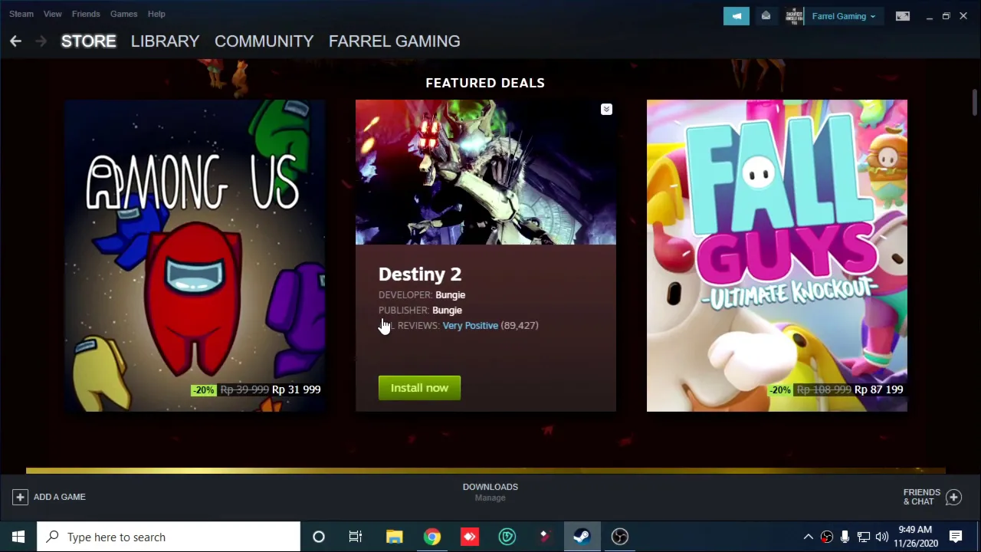Click Install now for Destiny 2
Screen dimensions: 981x552
tap(419, 388)
